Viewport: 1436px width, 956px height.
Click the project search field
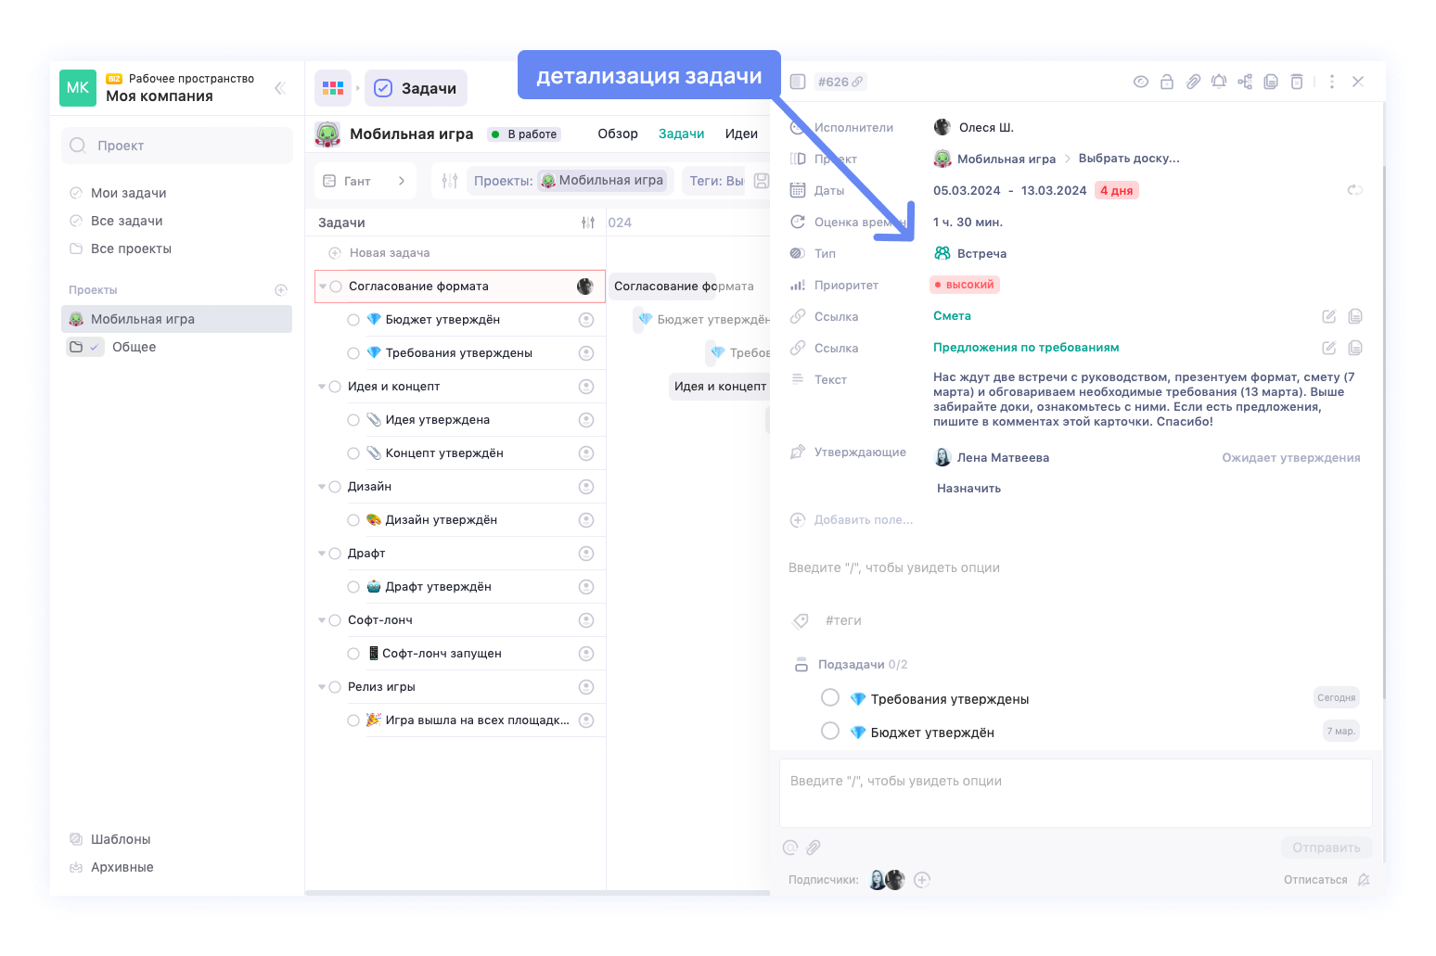(x=178, y=146)
